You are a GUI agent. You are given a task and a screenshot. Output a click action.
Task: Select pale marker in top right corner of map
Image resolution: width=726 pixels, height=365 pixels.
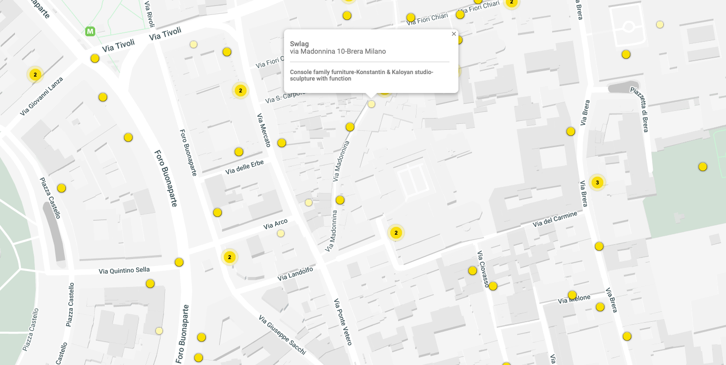[x=660, y=24]
